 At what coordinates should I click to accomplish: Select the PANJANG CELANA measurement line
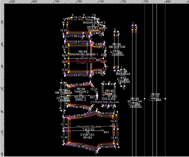pos(89,127)
